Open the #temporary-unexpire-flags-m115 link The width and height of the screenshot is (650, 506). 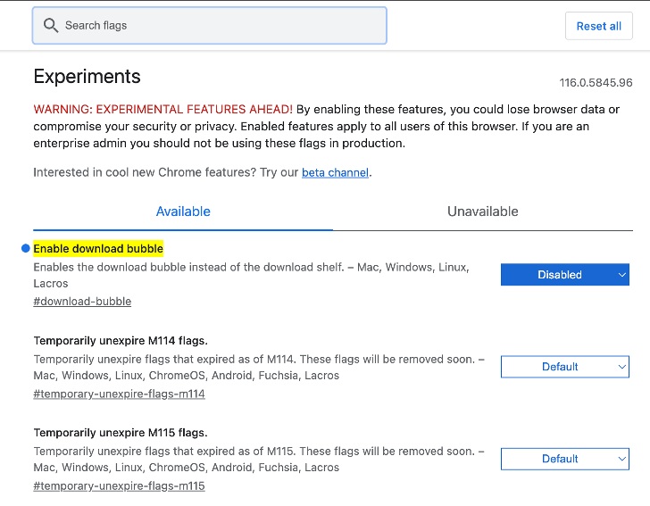tap(119, 485)
